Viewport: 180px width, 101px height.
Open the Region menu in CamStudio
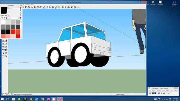coord(154,91)
